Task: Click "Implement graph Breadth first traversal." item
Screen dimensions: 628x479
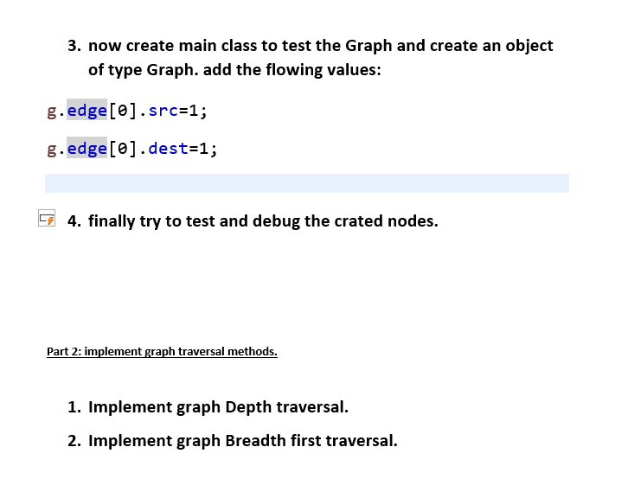Action: coord(243,441)
